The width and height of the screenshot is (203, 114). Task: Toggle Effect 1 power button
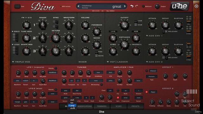coord(147,71)
